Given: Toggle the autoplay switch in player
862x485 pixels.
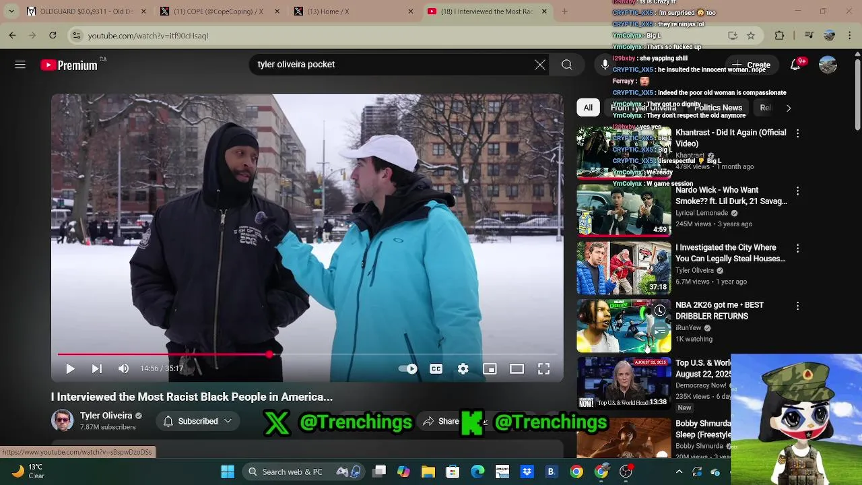Looking at the screenshot, I should 407,368.
